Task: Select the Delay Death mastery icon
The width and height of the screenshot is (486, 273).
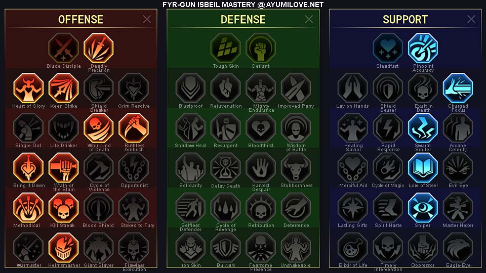Action: click(226, 168)
